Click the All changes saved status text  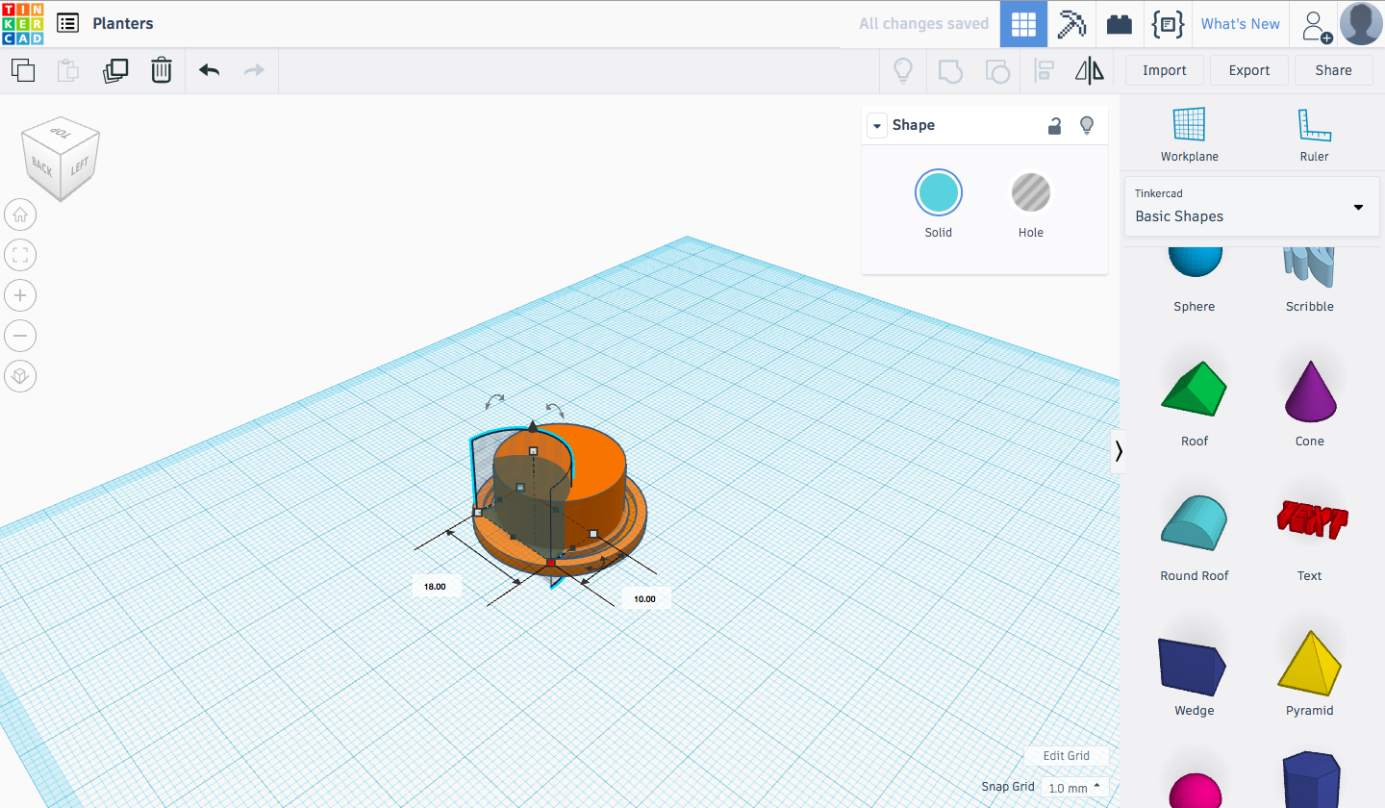[x=923, y=24]
